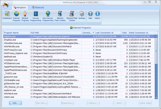Select the g2acomm.exe row
This screenshot has height=109, width=161.
[x=79, y=77]
